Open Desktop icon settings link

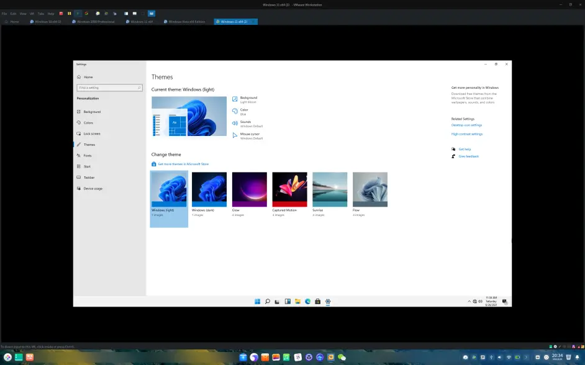[x=466, y=125]
